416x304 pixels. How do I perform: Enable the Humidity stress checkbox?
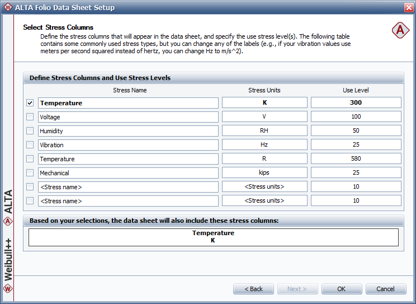30,131
